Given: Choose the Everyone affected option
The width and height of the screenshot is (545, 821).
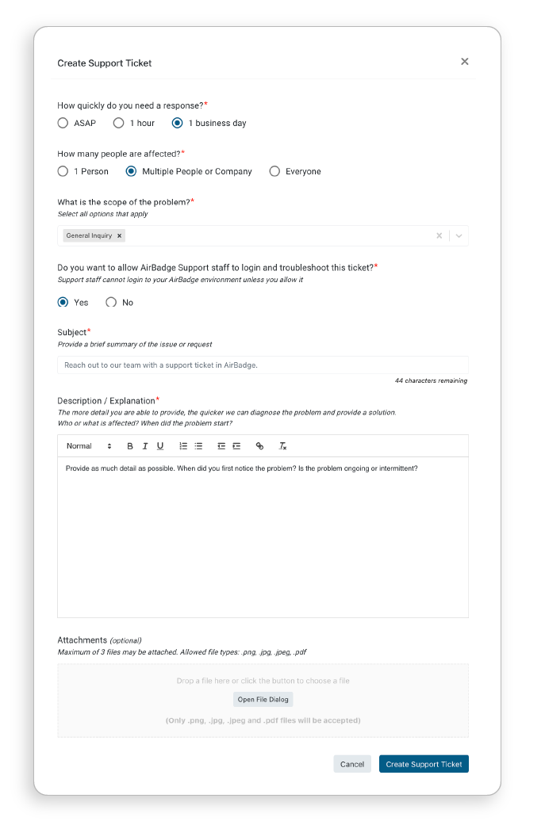Looking at the screenshot, I should point(274,171).
